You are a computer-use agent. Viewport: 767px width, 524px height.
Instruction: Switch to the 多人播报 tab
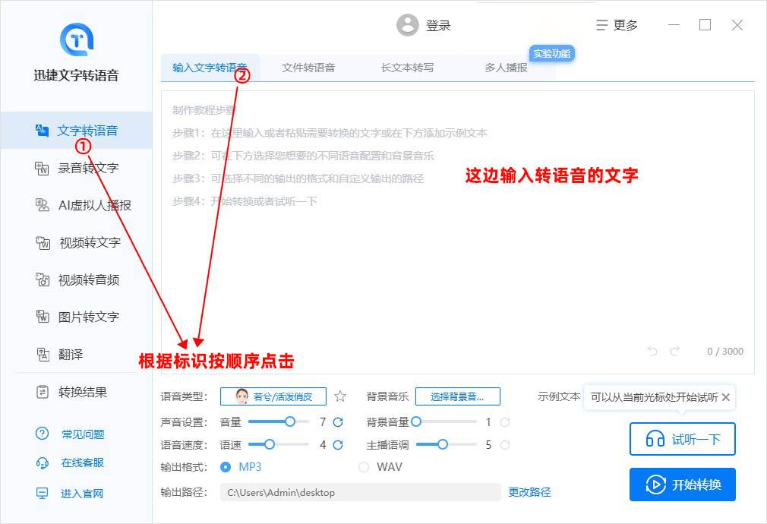click(506, 68)
